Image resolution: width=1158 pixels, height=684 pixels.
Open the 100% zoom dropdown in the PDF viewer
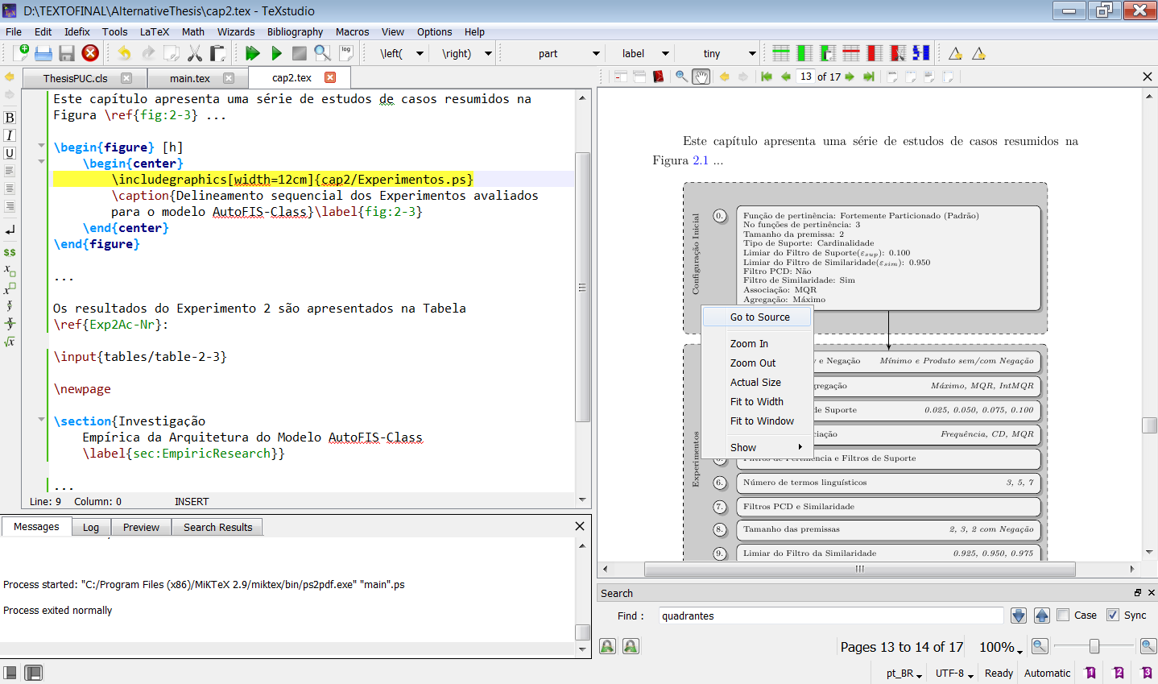click(x=1001, y=647)
